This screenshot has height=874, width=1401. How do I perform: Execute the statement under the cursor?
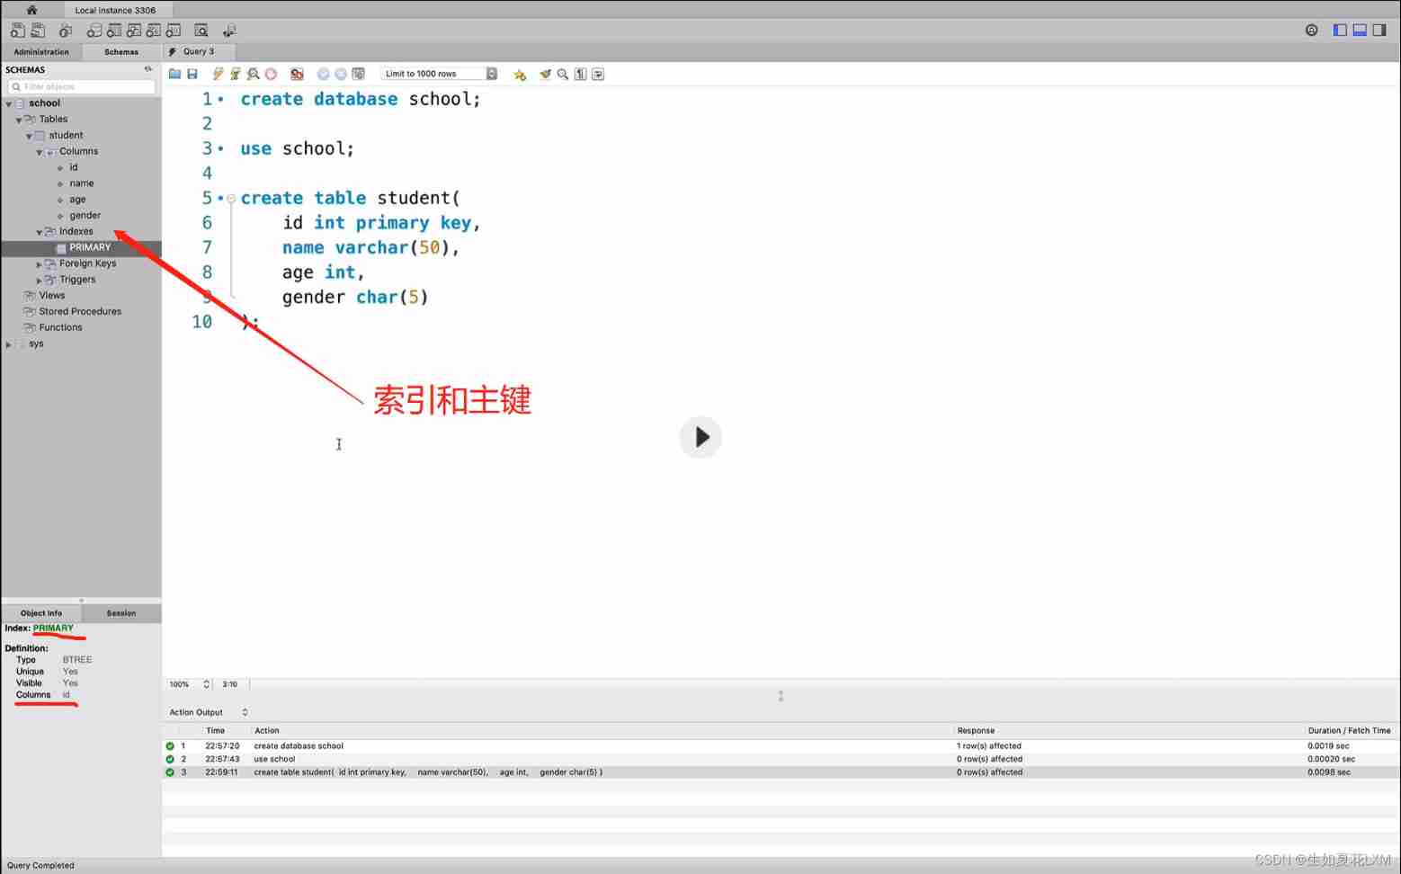[236, 74]
